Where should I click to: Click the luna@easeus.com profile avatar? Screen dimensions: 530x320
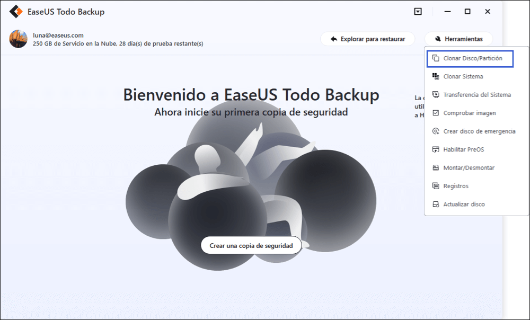pos(18,39)
